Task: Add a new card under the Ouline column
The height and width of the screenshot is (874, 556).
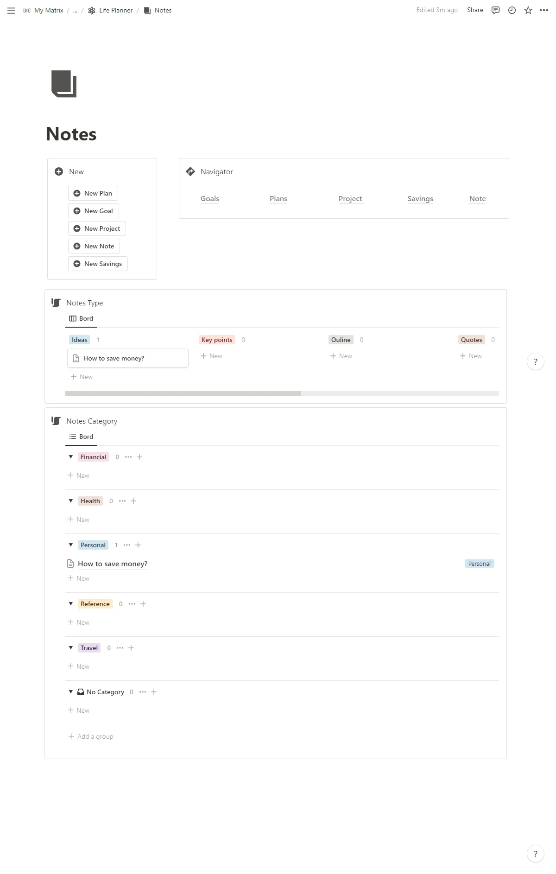Action: (341, 356)
